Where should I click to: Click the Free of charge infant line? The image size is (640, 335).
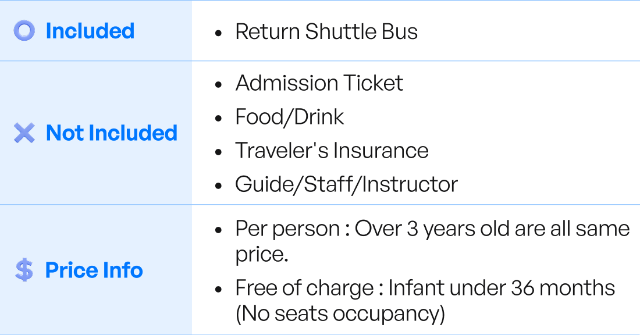(425, 288)
